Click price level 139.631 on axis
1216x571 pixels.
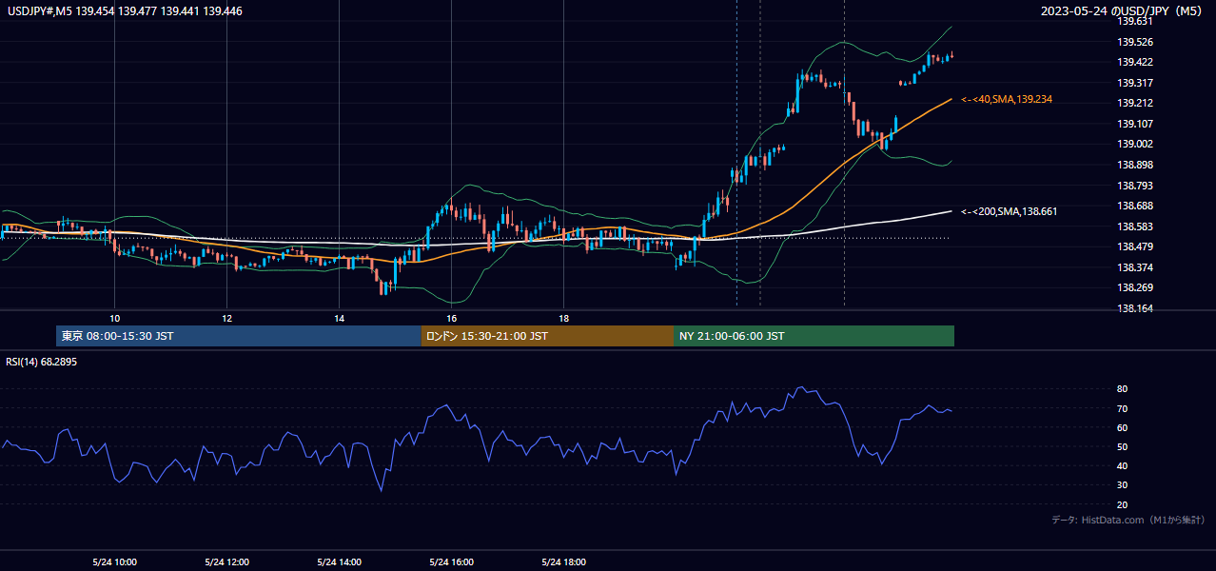[x=1135, y=21]
